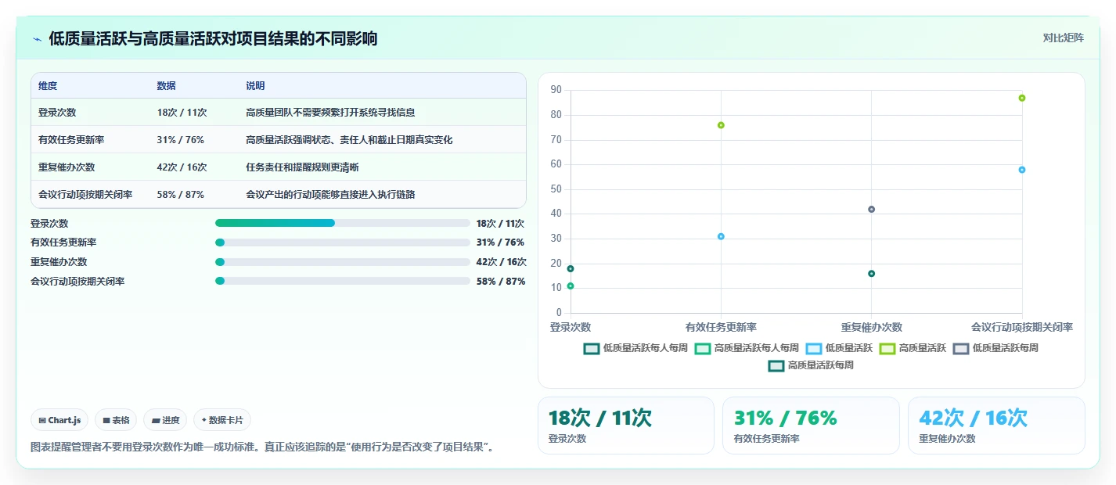Click the description 高质量团队不需要频繁打开系统寻找信息
This screenshot has width=1116, height=485.
tap(330, 113)
